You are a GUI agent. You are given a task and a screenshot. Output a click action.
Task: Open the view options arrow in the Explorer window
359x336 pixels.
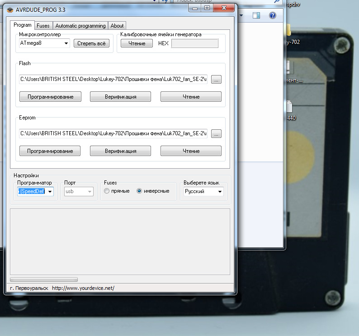coord(241,15)
